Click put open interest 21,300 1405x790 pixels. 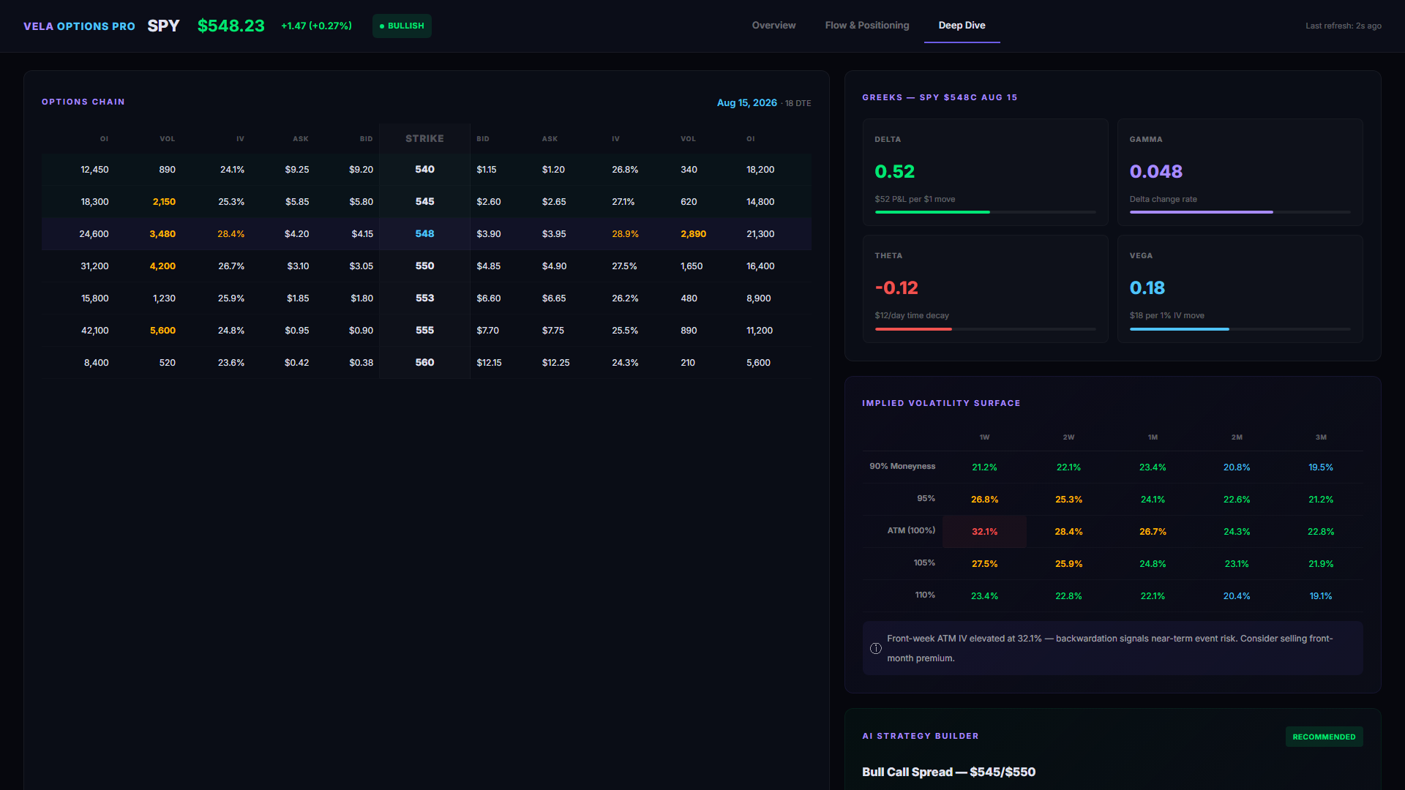coord(760,233)
